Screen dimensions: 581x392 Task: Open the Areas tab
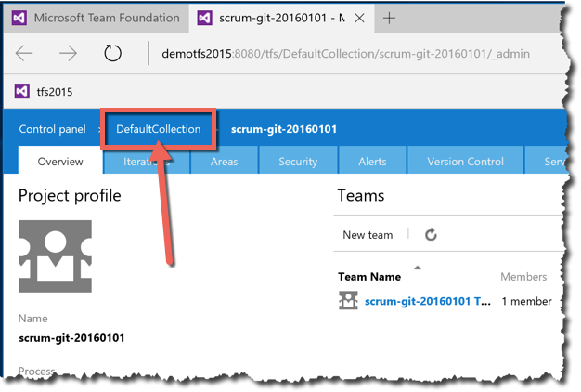point(225,162)
